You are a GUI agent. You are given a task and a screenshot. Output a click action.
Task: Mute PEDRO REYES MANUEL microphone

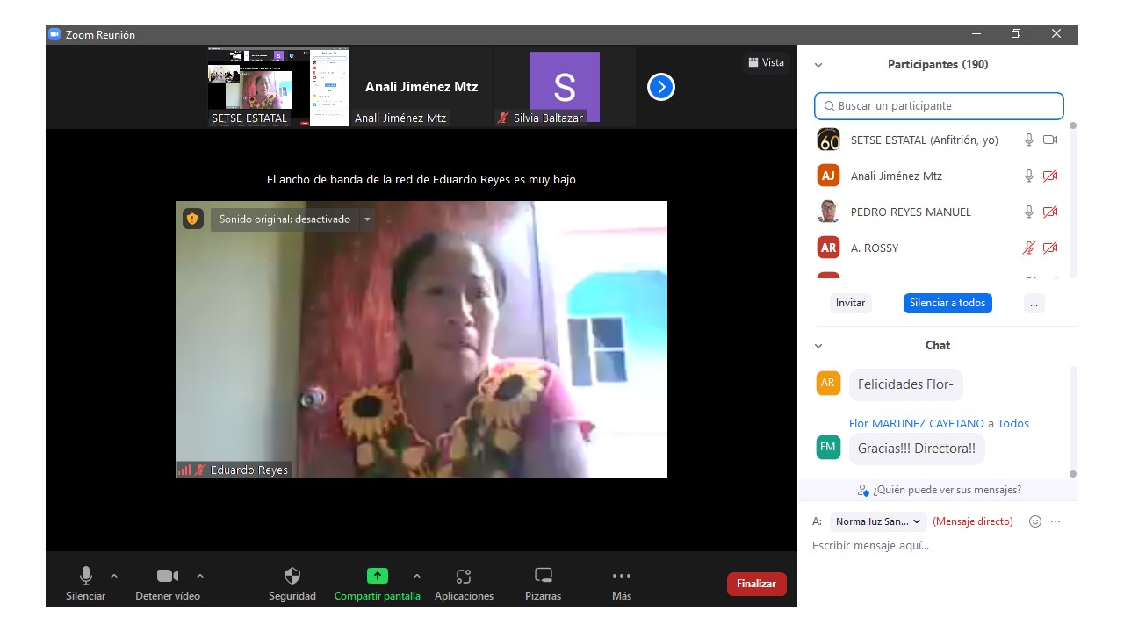(1029, 212)
